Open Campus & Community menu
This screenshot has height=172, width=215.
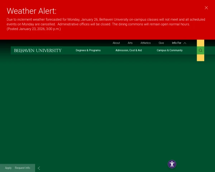[169, 50]
